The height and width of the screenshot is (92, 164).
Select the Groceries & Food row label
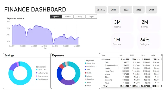coord(111,65)
